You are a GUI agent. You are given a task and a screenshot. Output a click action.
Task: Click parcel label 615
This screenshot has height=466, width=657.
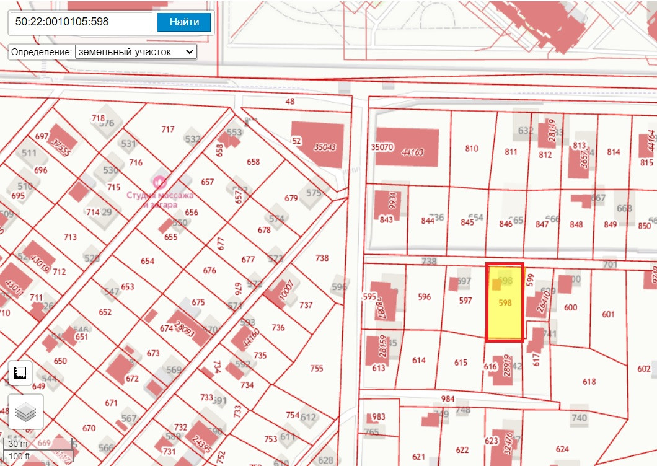coord(461,363)
